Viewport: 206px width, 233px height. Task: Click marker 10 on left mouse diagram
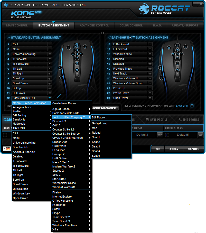(77, 64)
